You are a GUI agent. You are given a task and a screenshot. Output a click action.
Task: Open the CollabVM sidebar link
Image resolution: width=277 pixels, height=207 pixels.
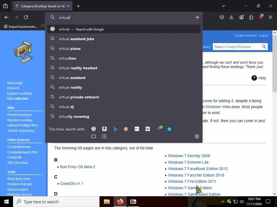click(x=14, y=157)
